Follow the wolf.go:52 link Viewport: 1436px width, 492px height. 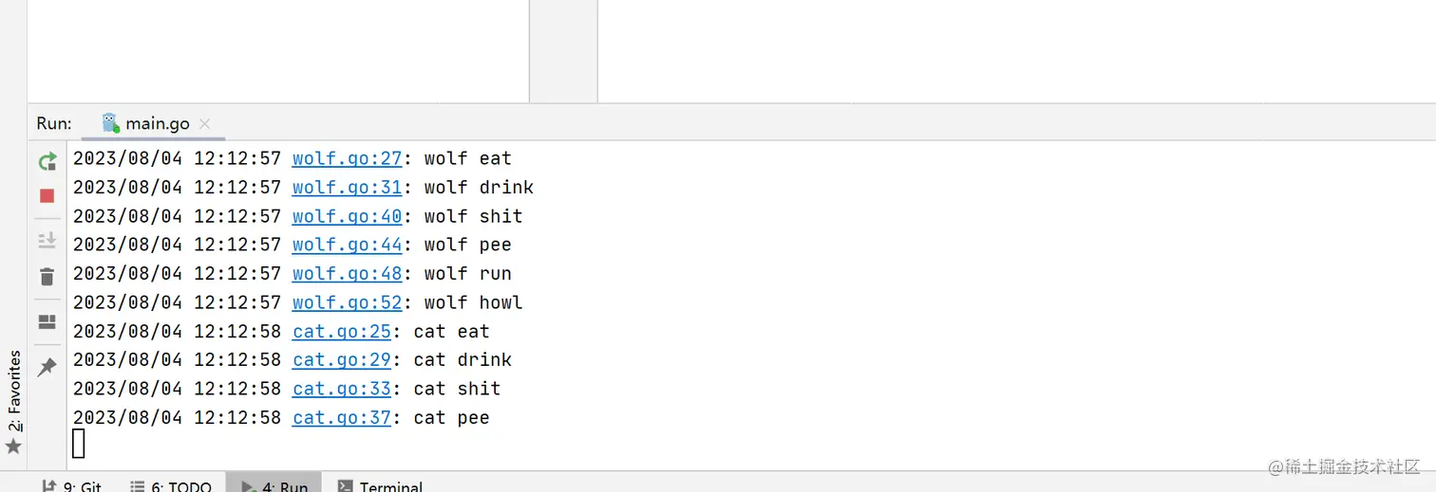click(x=347, y=302)
